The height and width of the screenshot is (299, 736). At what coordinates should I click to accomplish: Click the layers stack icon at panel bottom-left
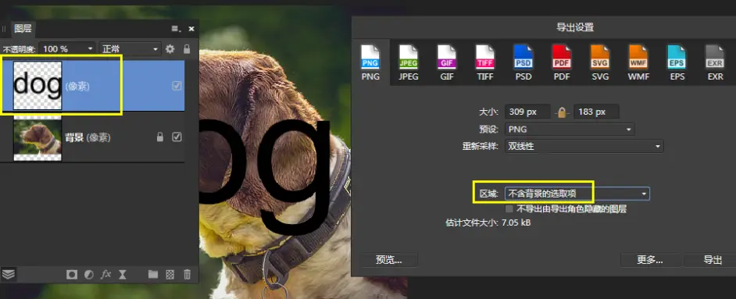tap(9, 274)
